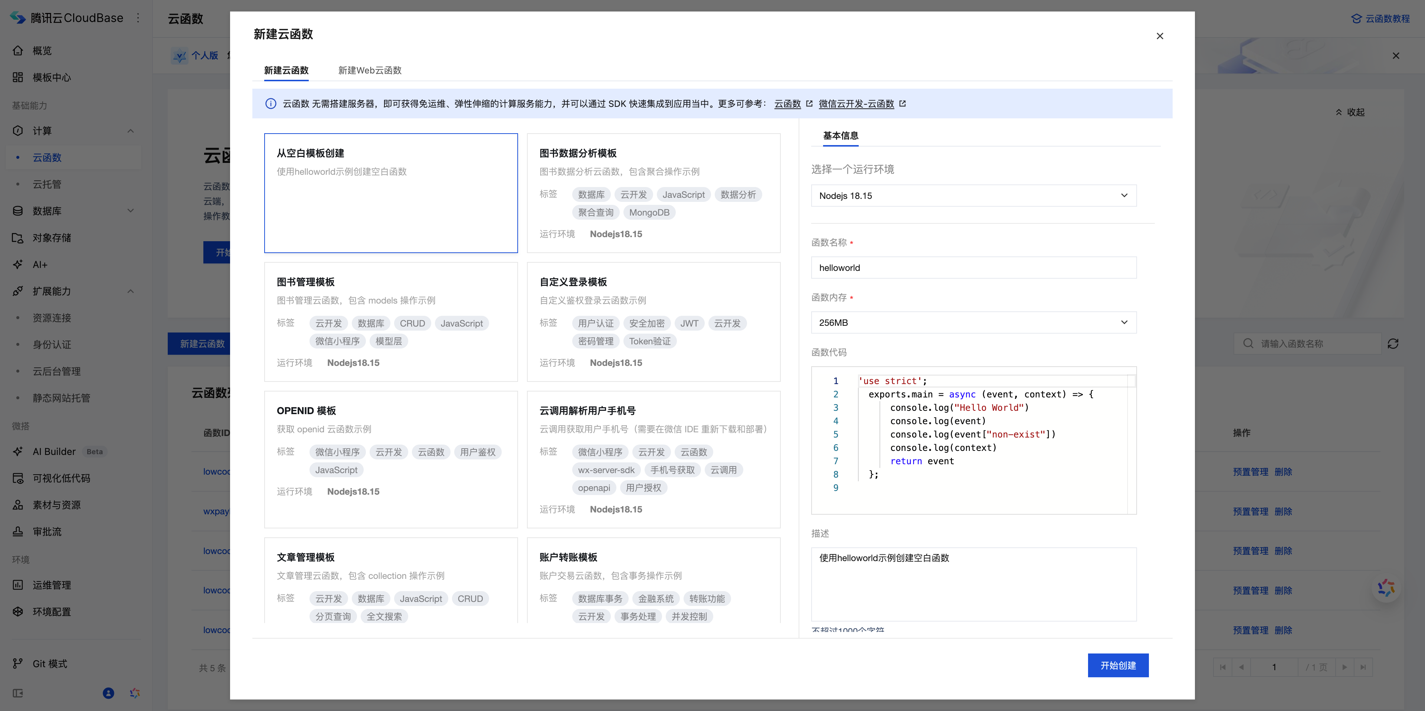
Task: Click the colorful assistant icon at the sidebar bottom
Action: [x=134, y=693]
